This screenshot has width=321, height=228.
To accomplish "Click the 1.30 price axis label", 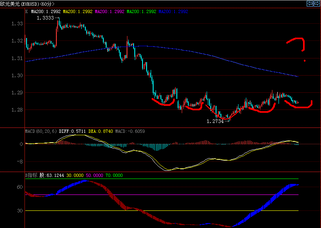I will (17, 76).
